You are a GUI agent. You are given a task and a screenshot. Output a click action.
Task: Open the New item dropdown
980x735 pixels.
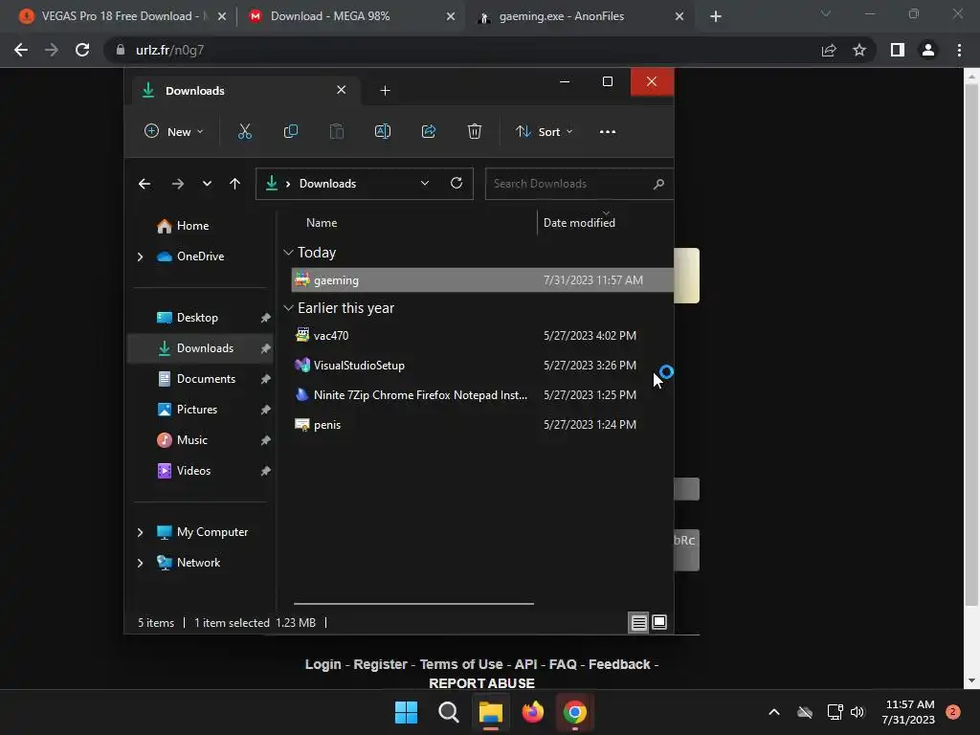[x=174, y=132]
